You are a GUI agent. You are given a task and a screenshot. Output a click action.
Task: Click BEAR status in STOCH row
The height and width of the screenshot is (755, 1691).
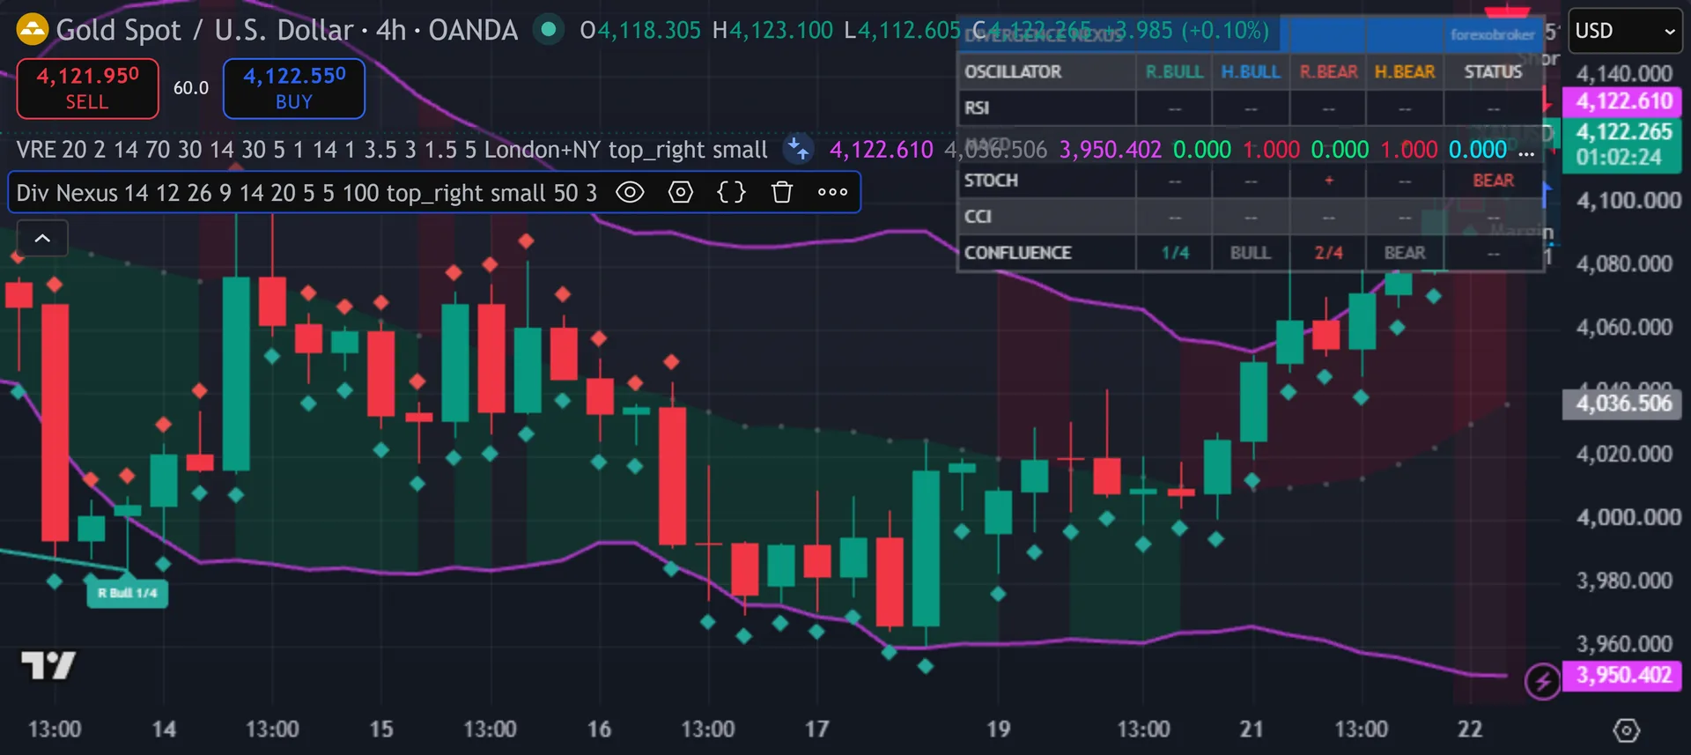pyautogui.click(x=1494, y=181)
